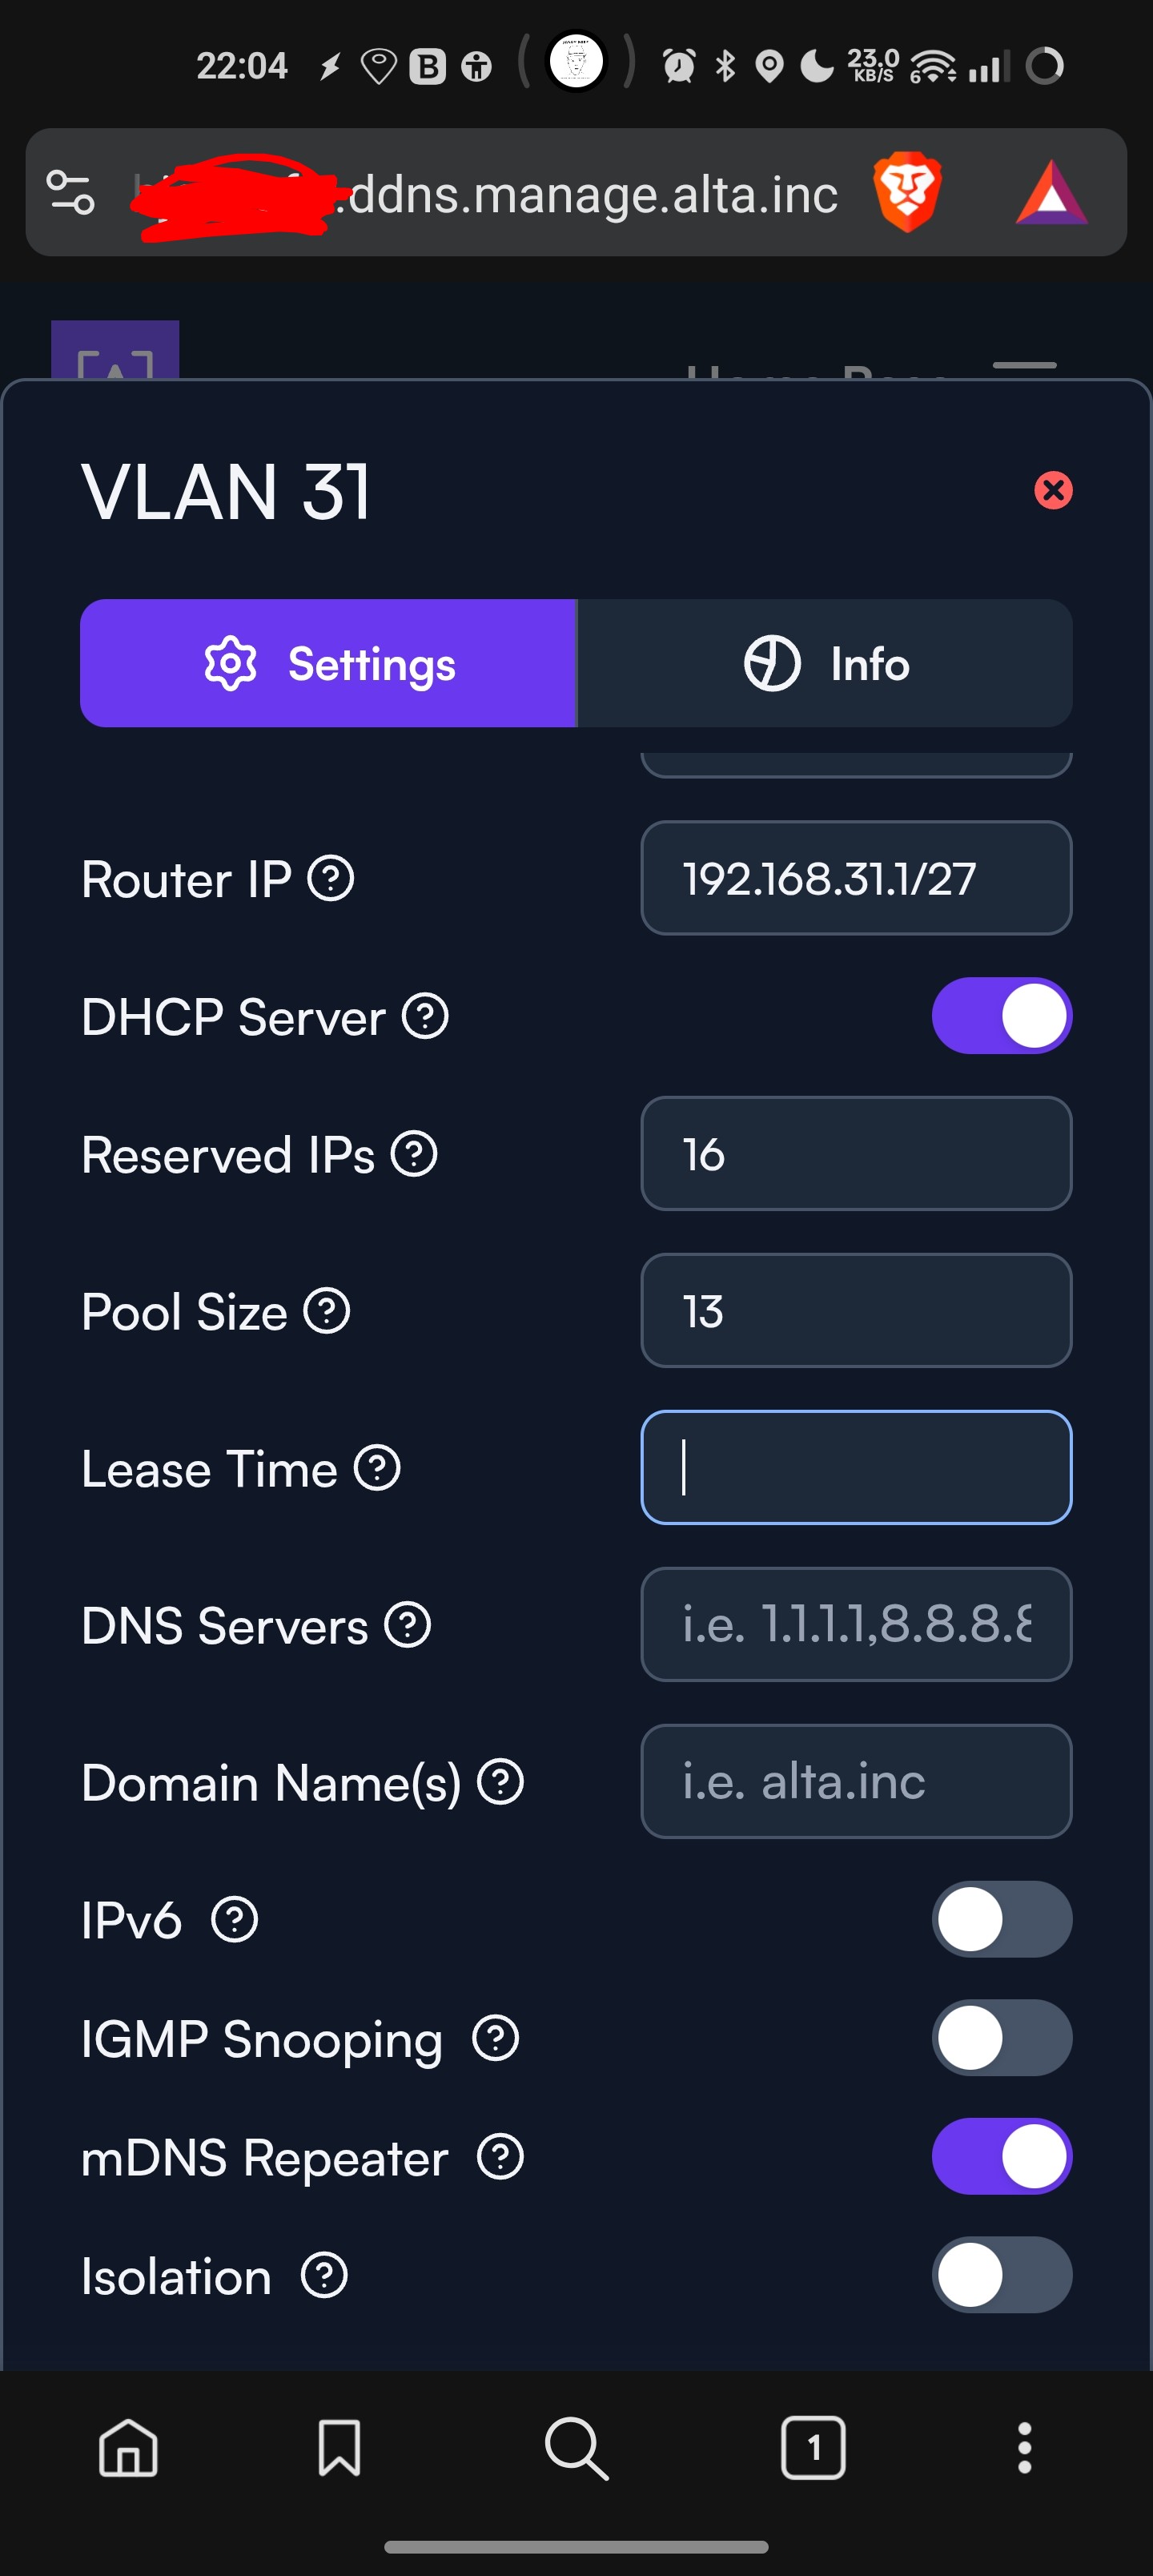Turn off the mDNS Repeater toggle
The image size is (1153, 2576).
pos(1001,2157)
